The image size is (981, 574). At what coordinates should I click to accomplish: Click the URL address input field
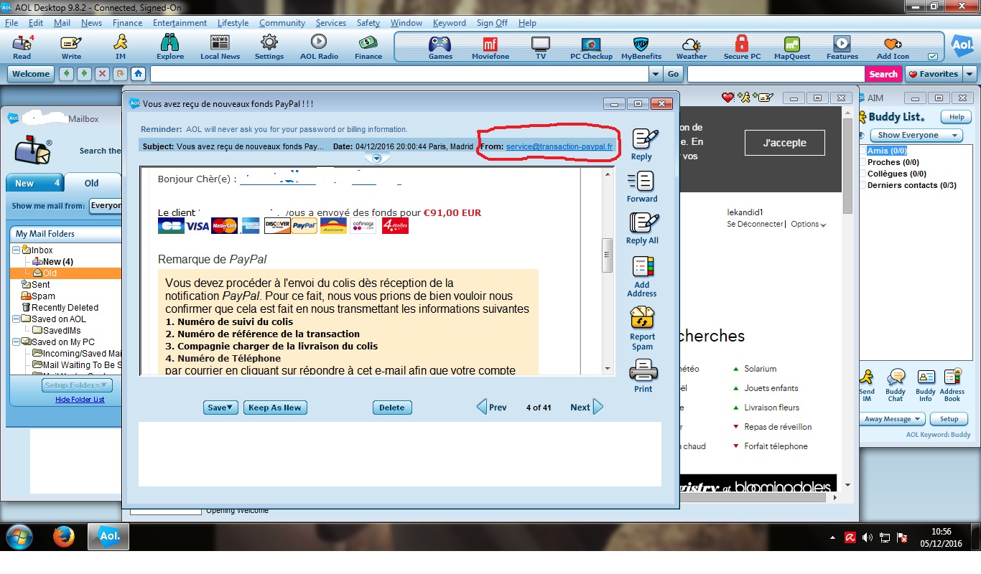(399, 74)
